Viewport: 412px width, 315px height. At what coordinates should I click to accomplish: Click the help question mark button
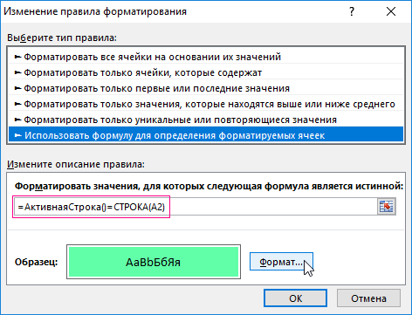pos(352,11)
